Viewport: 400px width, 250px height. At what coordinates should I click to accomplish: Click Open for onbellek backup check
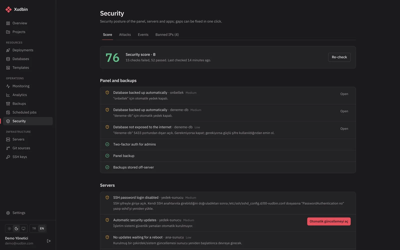pos(344,94)
